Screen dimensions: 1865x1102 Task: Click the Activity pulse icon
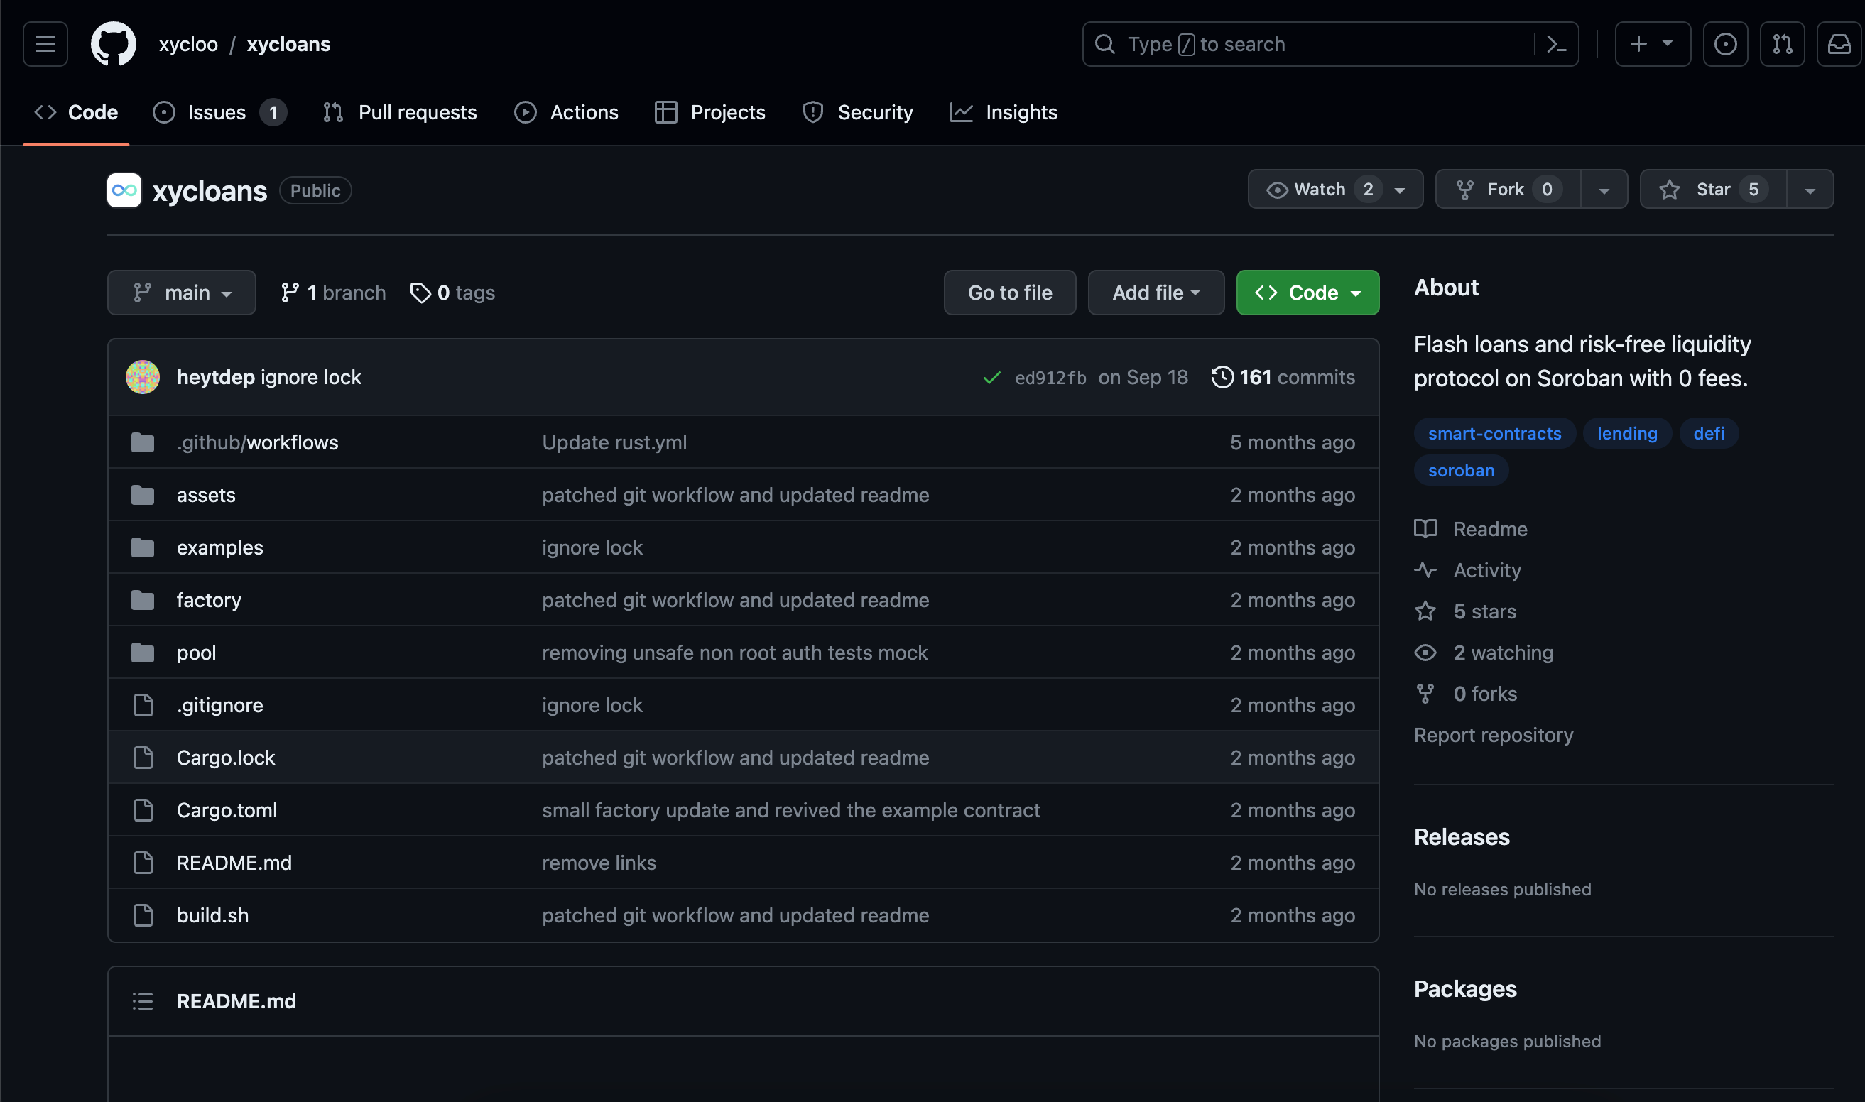1425,570
